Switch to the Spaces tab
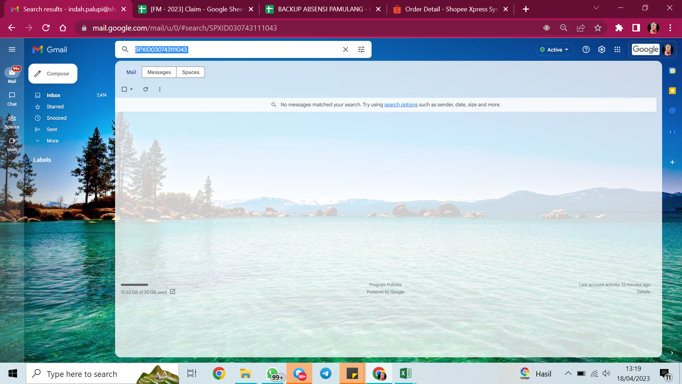This screenshot has width=682, height=384. click(x=190, y=72)
